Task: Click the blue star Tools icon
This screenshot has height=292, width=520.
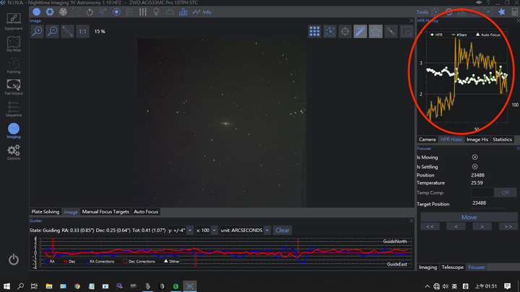Action: pyautogui.click(x=501, y=12)
